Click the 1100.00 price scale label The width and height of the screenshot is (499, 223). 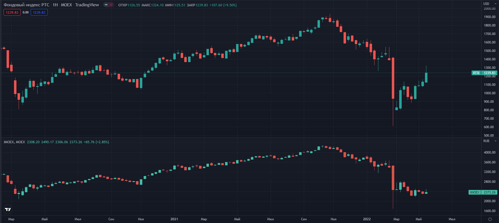(490, 85)
